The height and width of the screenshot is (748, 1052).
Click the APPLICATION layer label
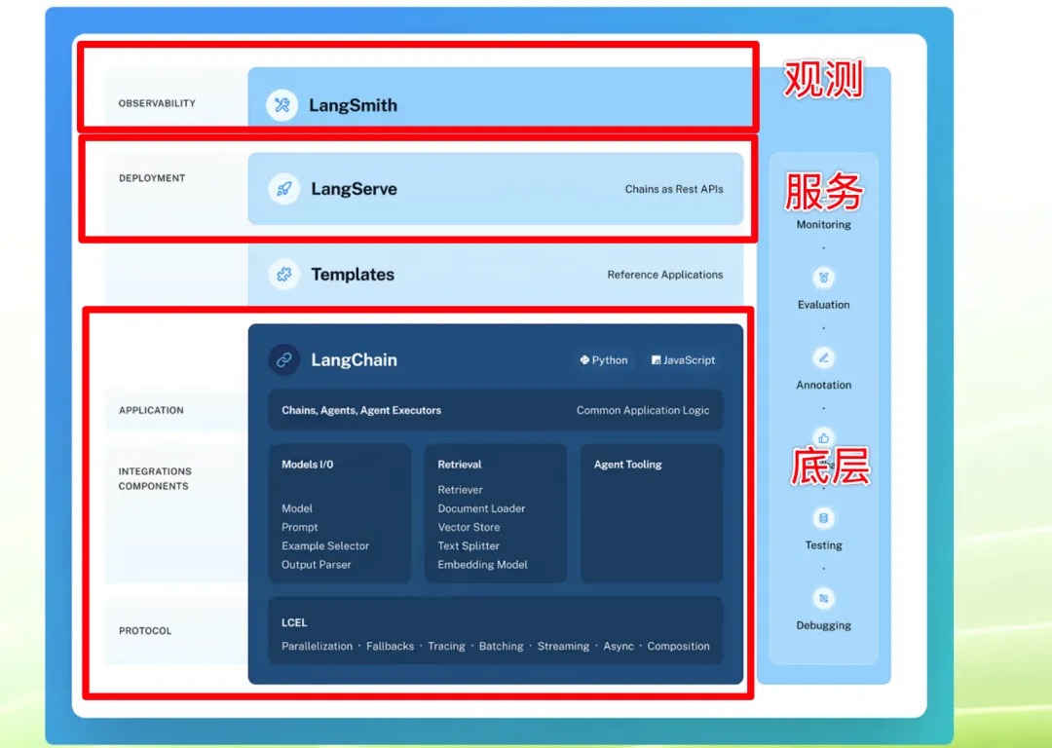coord(151,410)
